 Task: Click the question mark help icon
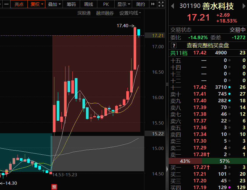(174, 46)
